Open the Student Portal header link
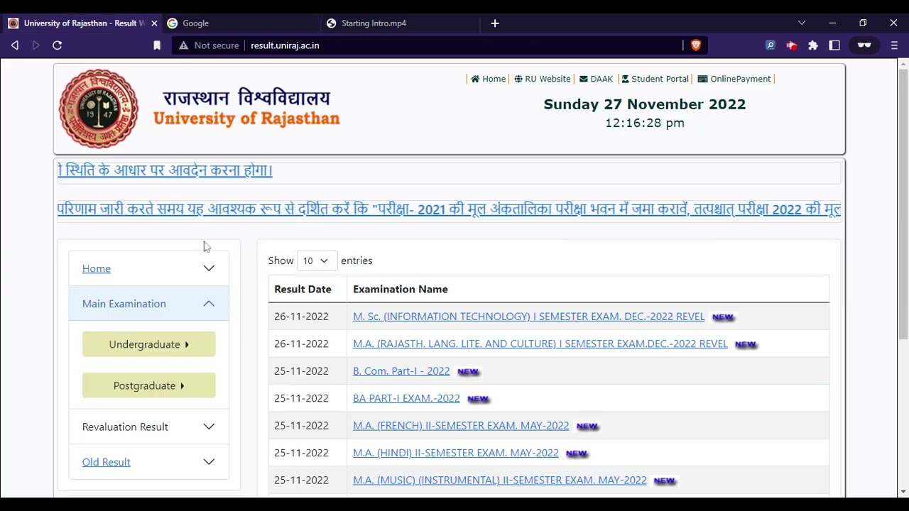This screenshot has height=511, width=909. pyautogui.click(x=655, y=79)
